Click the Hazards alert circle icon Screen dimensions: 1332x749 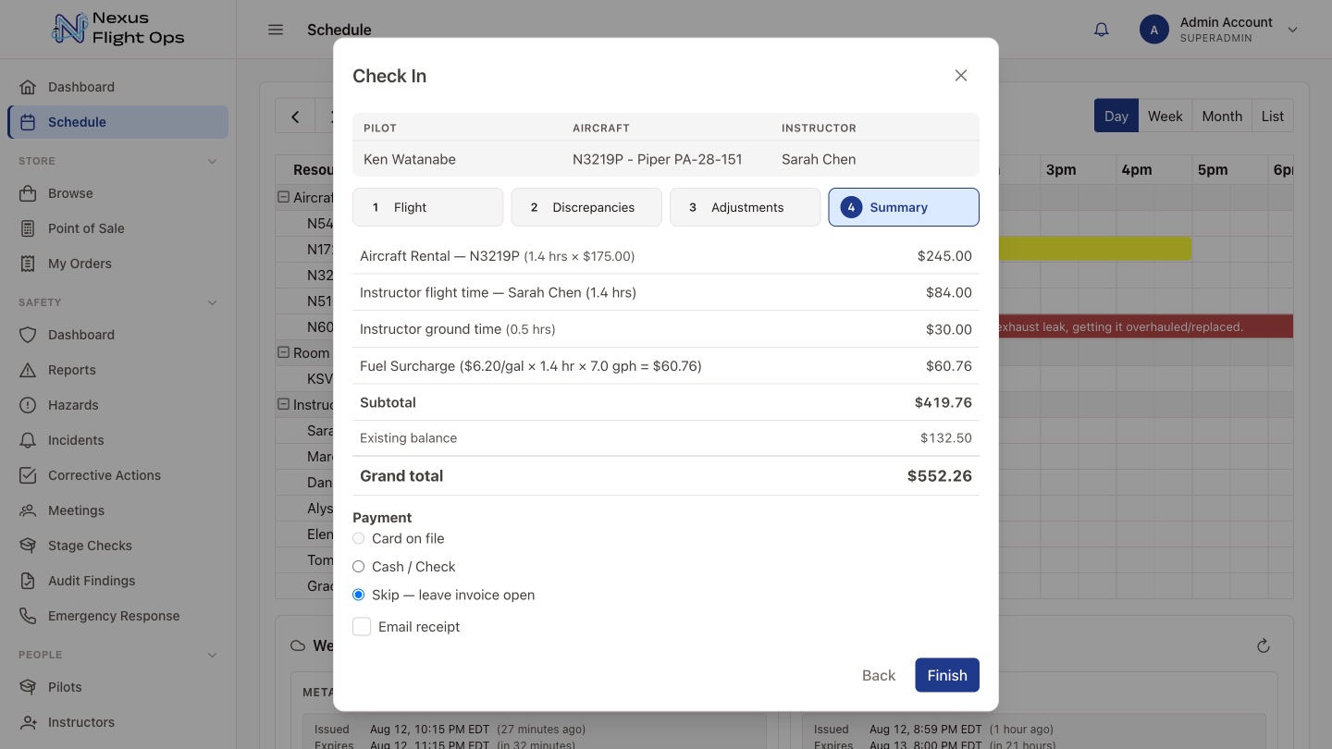point(29,405)
